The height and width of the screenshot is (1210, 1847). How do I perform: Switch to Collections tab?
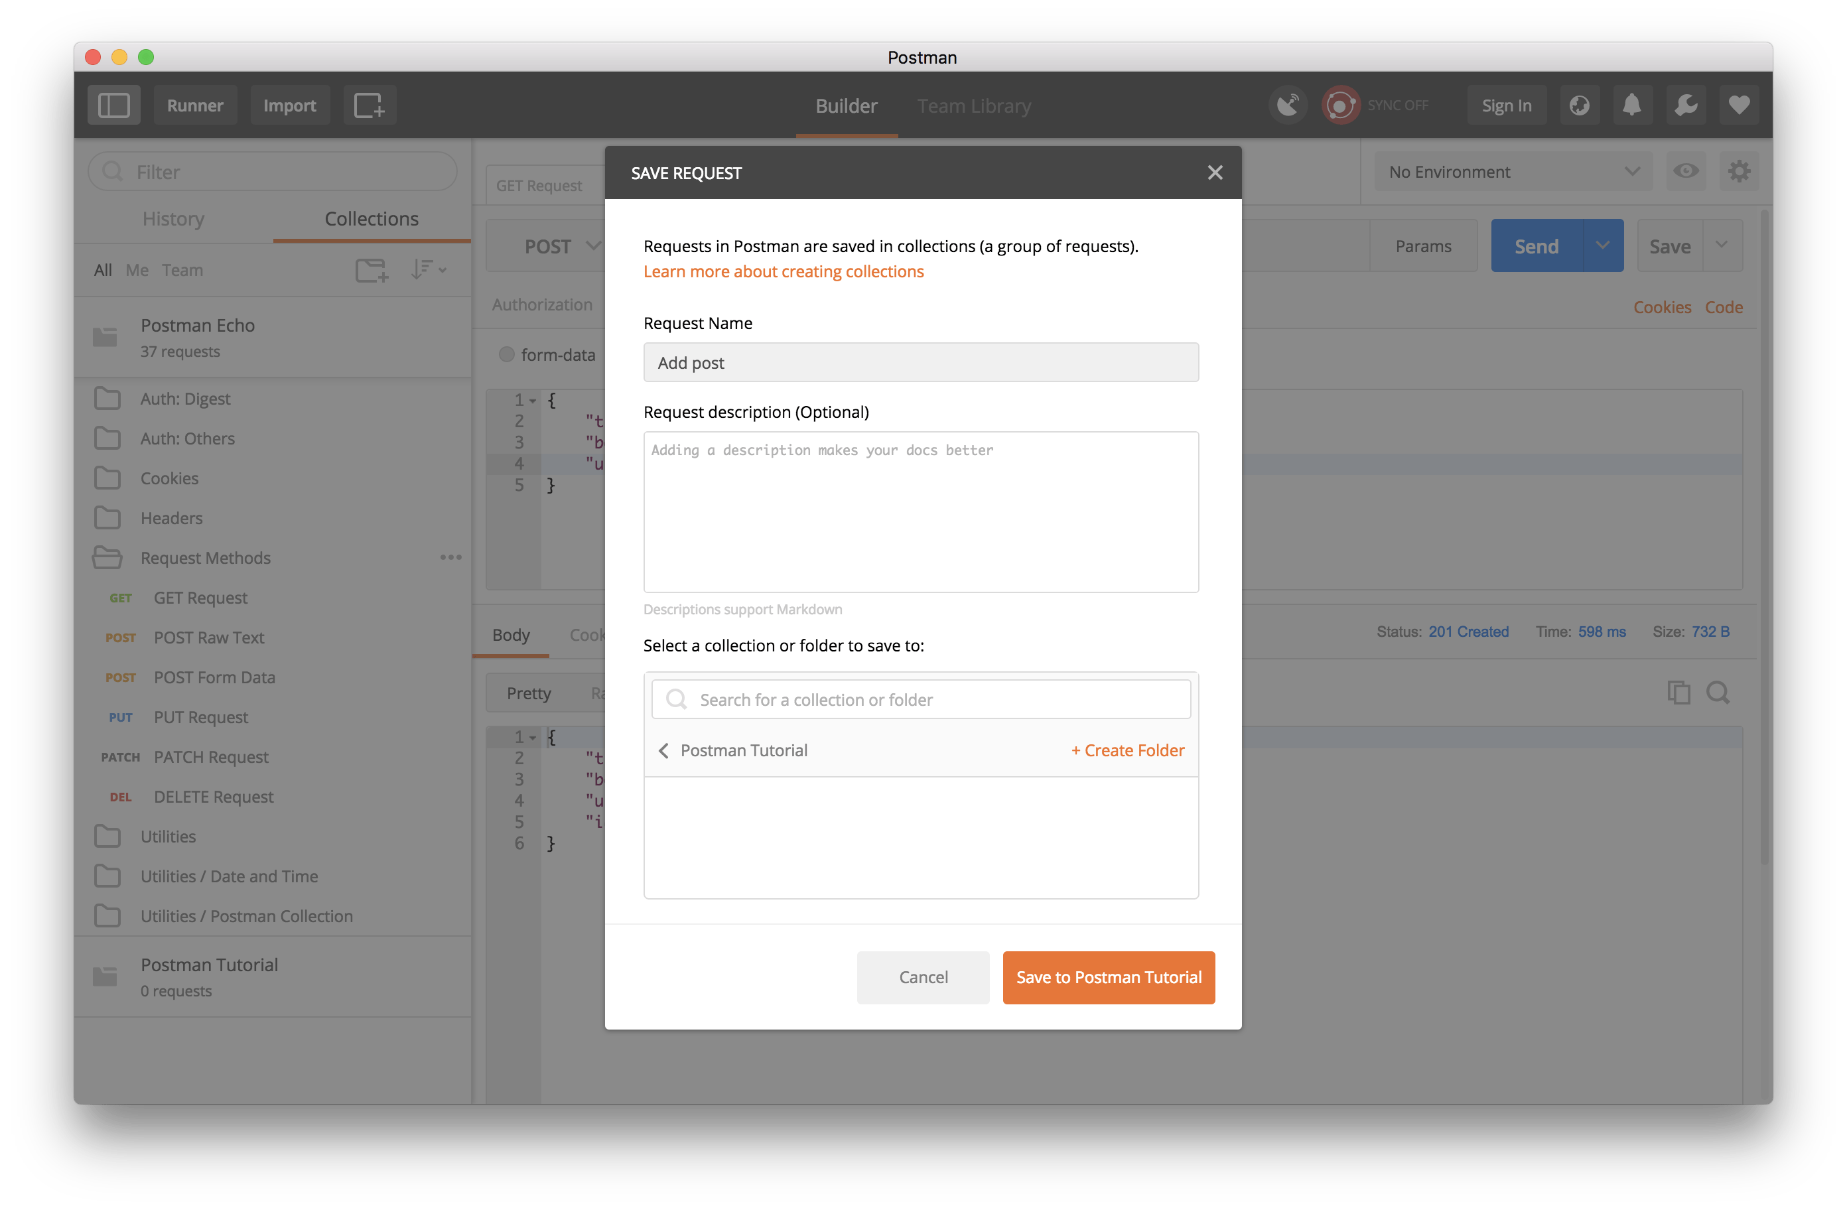tap(372, 219)
